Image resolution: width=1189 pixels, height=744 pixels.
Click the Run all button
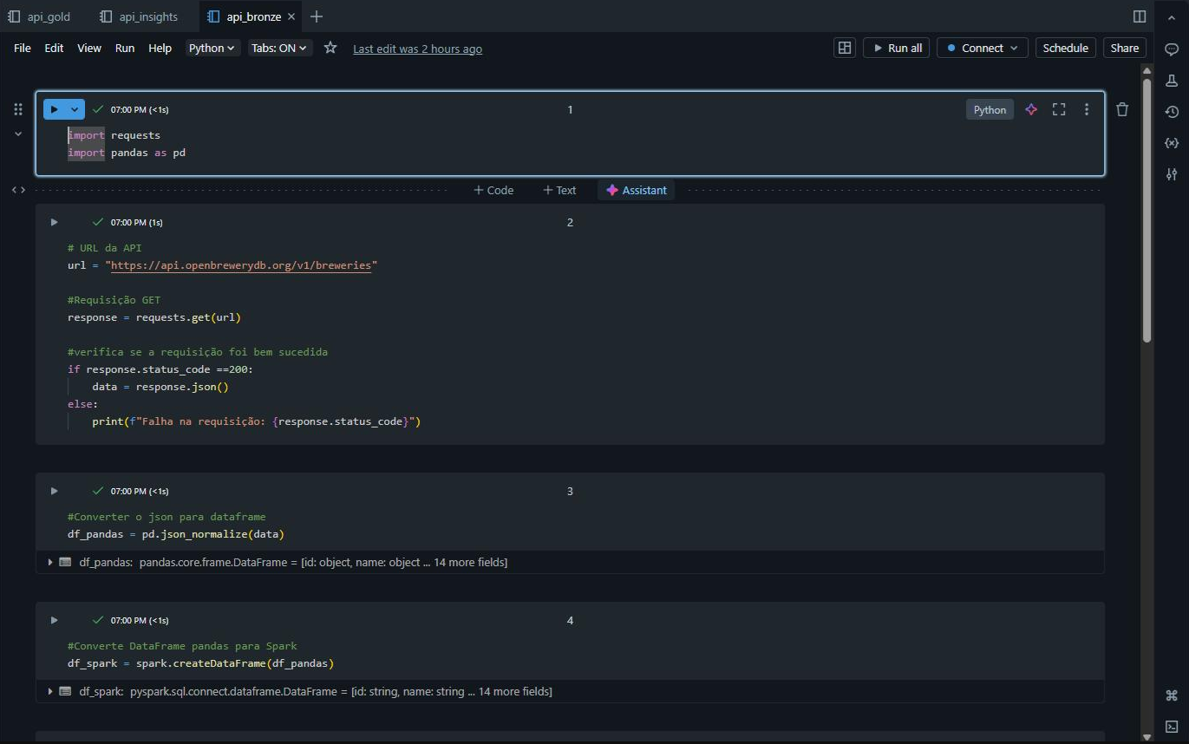(896, 48)
